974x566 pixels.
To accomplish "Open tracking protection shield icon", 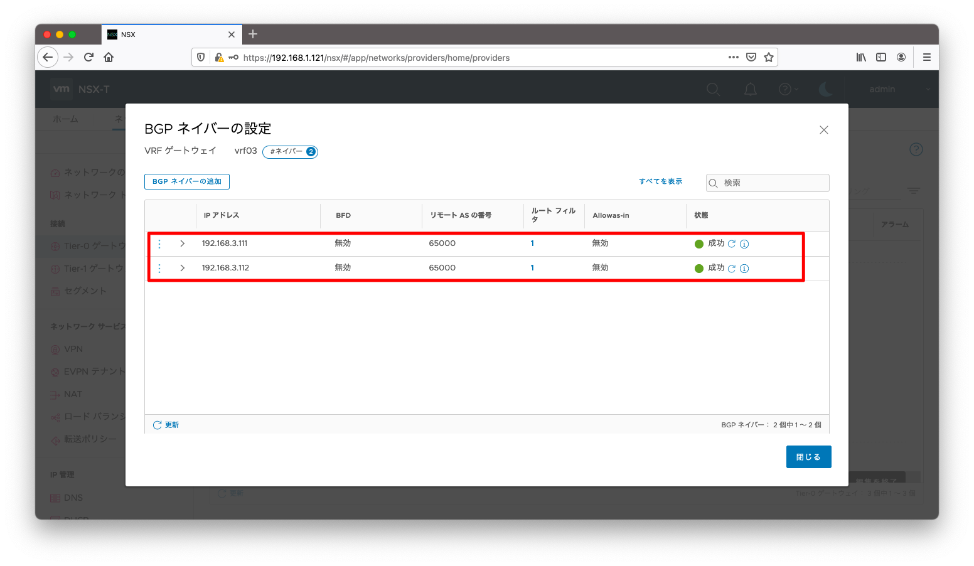I will pos(201,57).
